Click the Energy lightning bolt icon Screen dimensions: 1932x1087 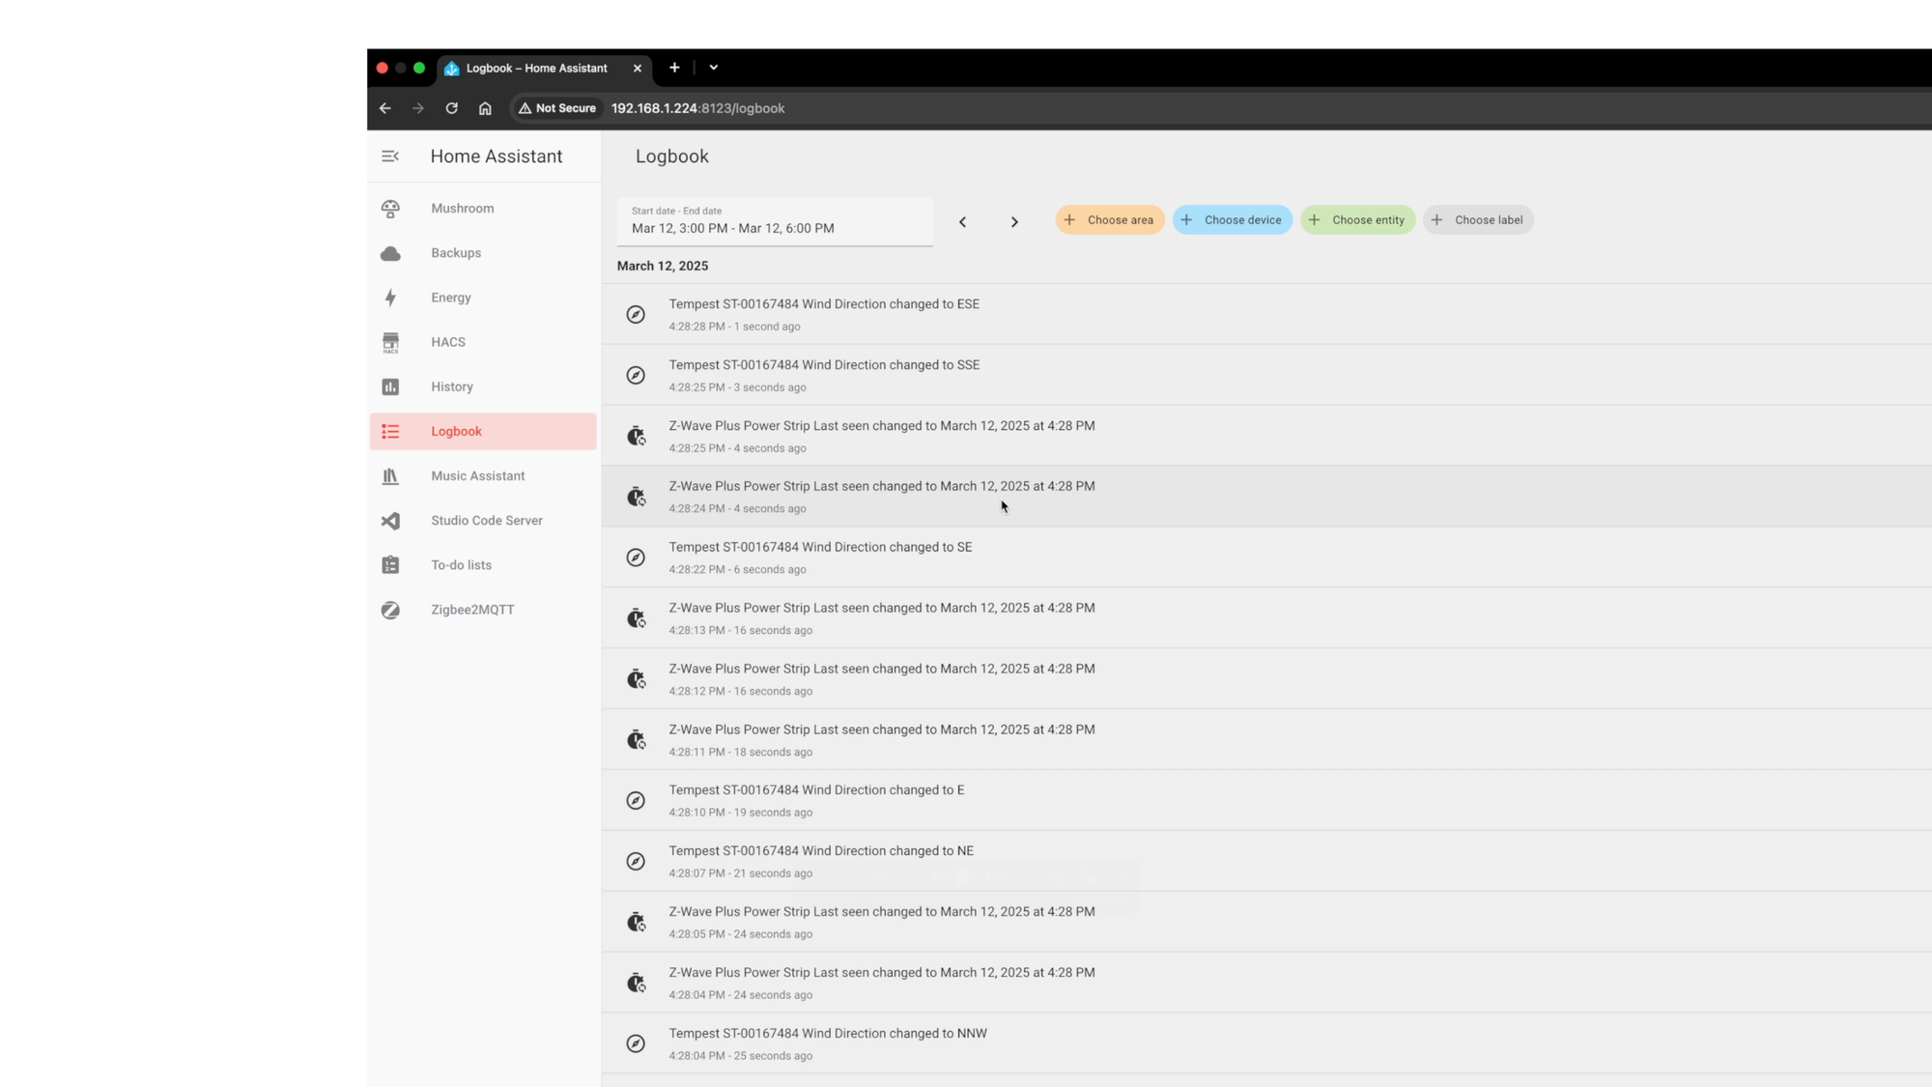(x=390, y=298)
